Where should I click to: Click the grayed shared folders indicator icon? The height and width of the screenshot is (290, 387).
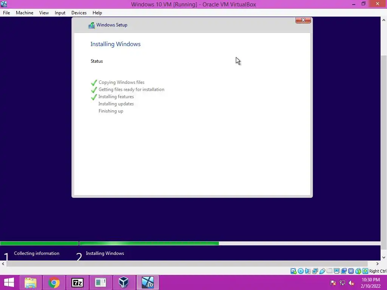[329, 271]
